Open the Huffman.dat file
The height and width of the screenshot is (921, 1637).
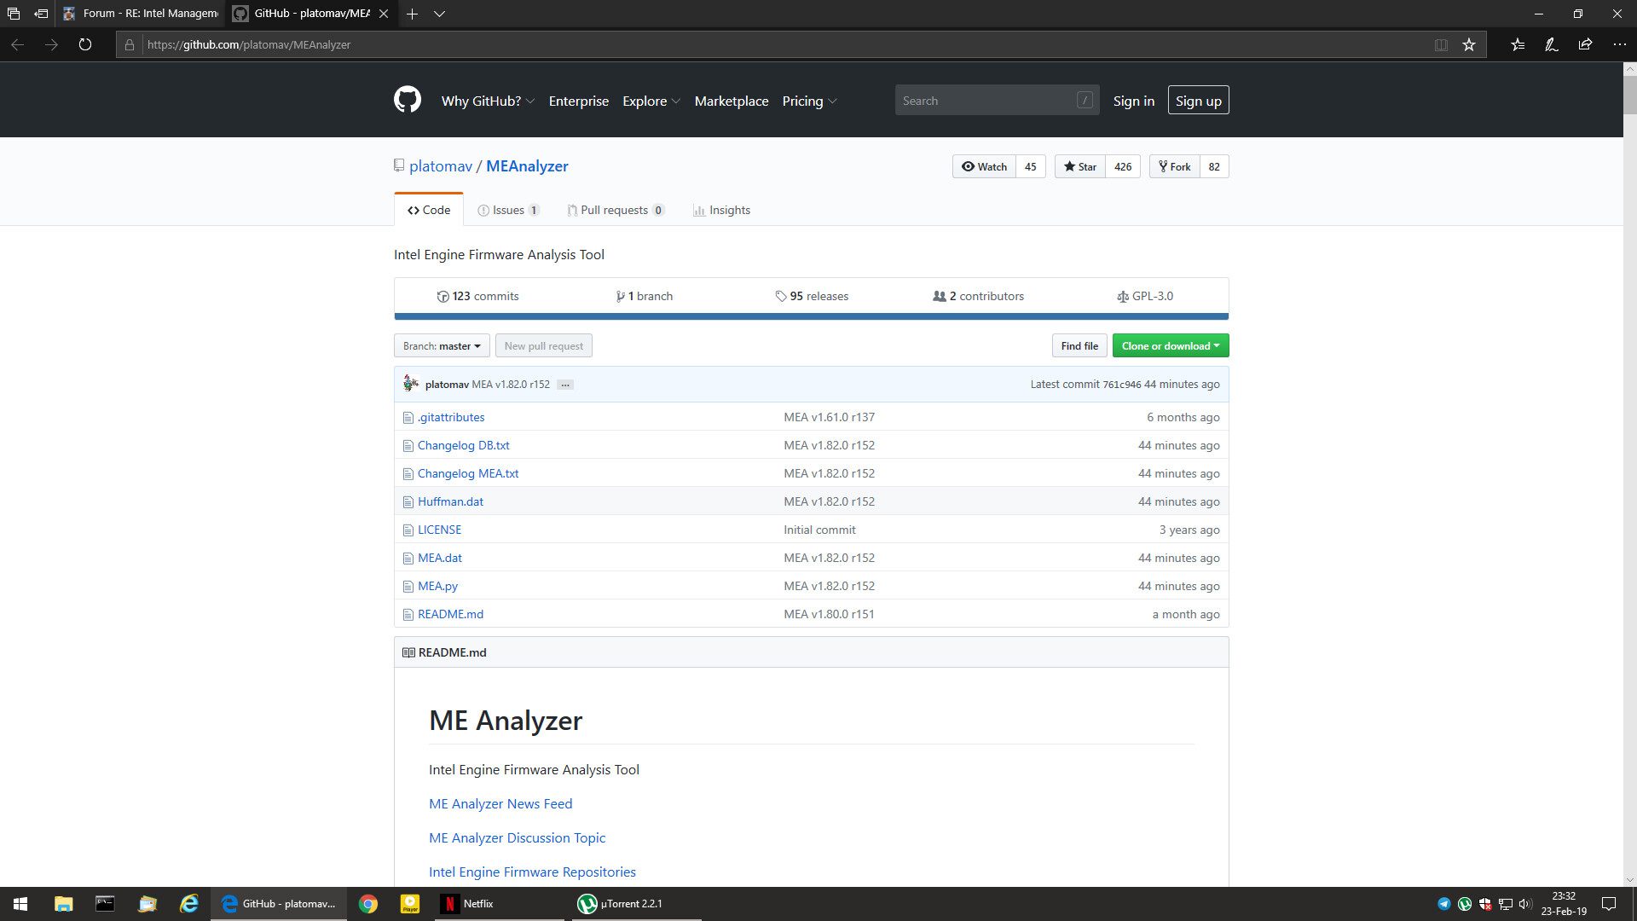tap(450, 501)
